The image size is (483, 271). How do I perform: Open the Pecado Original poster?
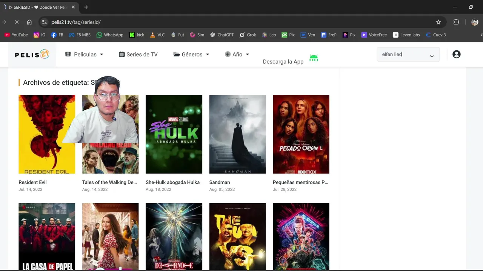pos(301,134)
